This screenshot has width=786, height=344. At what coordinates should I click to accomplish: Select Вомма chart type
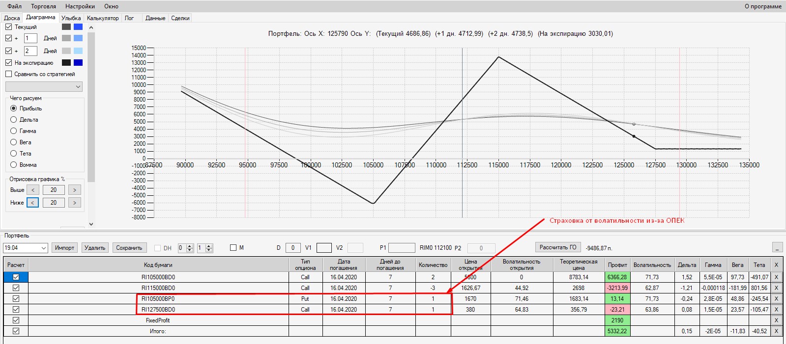[x=14, y=165]
